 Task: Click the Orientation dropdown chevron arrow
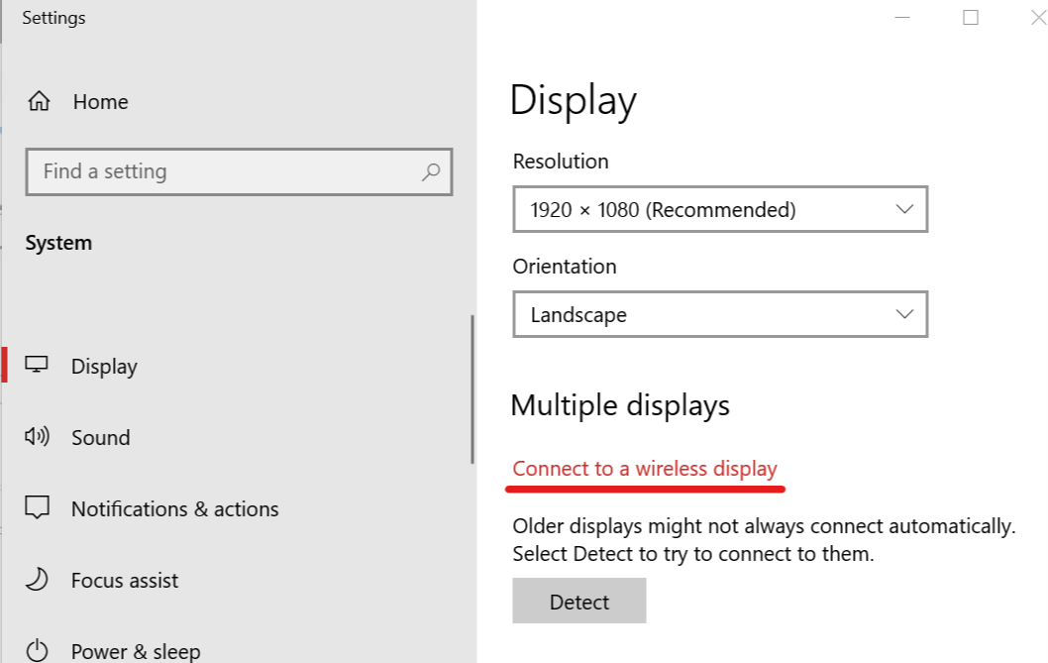click(904, 314)
